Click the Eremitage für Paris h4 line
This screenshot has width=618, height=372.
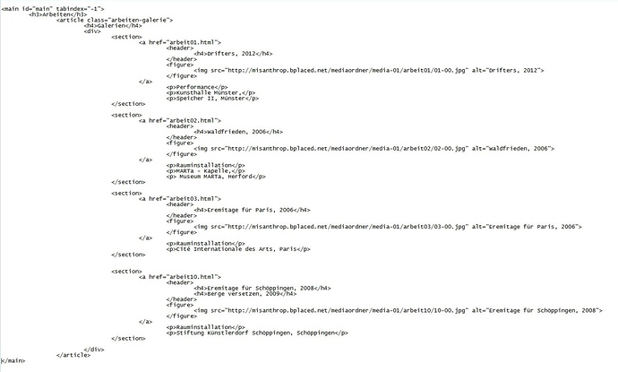click(252, 210)
